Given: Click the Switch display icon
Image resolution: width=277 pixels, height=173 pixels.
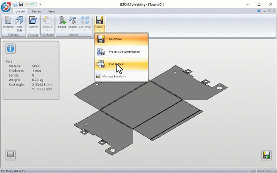Looking at the screenshot, I should (33, 20).
